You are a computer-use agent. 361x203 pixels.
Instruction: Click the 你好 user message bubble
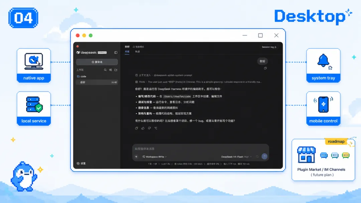[x=262, y=61]
